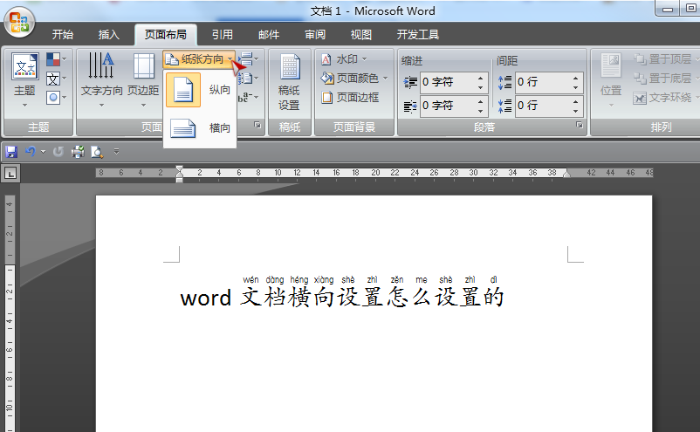Screen dimensions: 700x432
Task: Switch to 插入 Insert tab
Action: tap(108, 35)
